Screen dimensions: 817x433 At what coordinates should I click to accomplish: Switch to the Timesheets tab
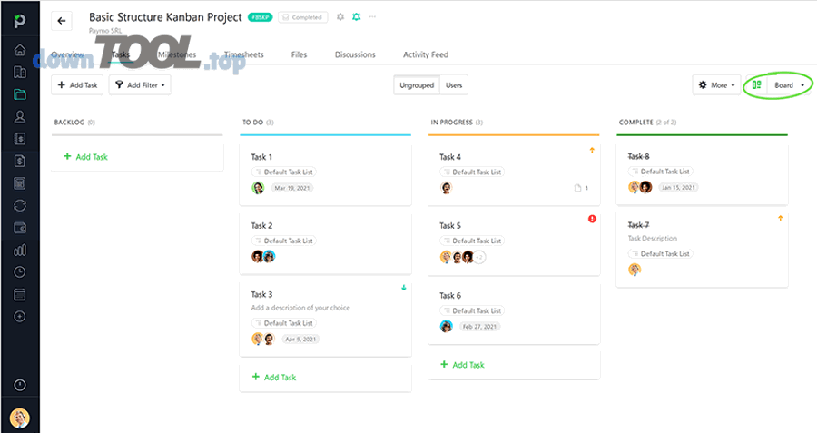[x=244, y=54]
